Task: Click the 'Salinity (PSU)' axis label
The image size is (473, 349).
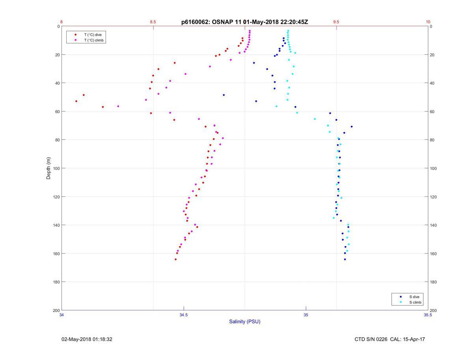Action: [x=245, y=321]
